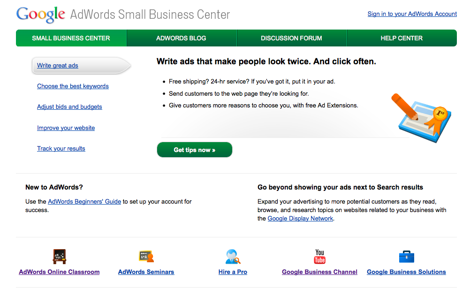Follow the Google Display Network link
The width and height of the screenshot is (470, 289).
pyautogui.click(x=300, y=219)
